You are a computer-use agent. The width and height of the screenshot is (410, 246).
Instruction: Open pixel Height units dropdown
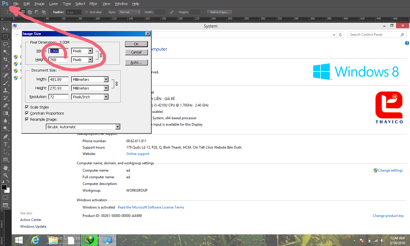(82, 60)
